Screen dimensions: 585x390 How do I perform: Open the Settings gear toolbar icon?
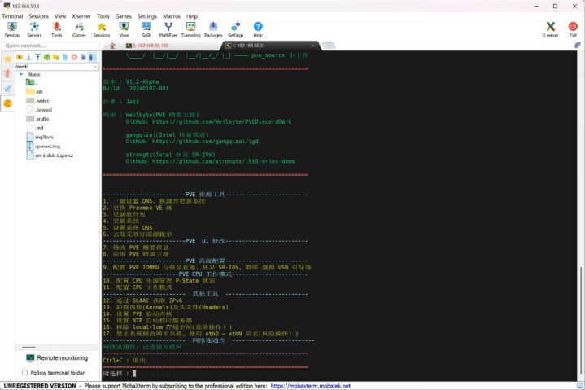[235, 29]
